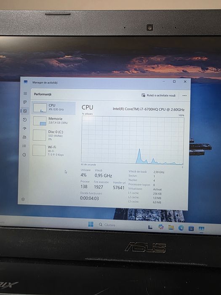
Task: Open the Processes page icon in sidebar
Action: pos(25,102)
